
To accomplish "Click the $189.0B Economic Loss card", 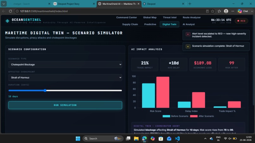I will (202, 65).
